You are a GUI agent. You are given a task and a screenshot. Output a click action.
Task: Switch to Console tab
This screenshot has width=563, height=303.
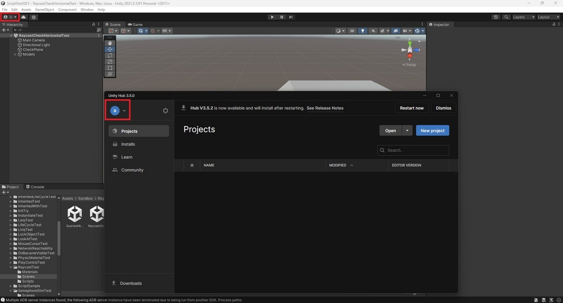pyautogui.click(x=34, y=187)
